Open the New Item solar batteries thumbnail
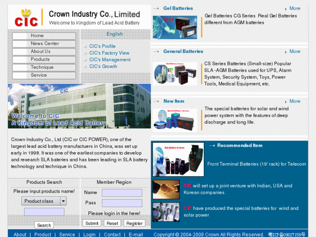 point(175,120)
